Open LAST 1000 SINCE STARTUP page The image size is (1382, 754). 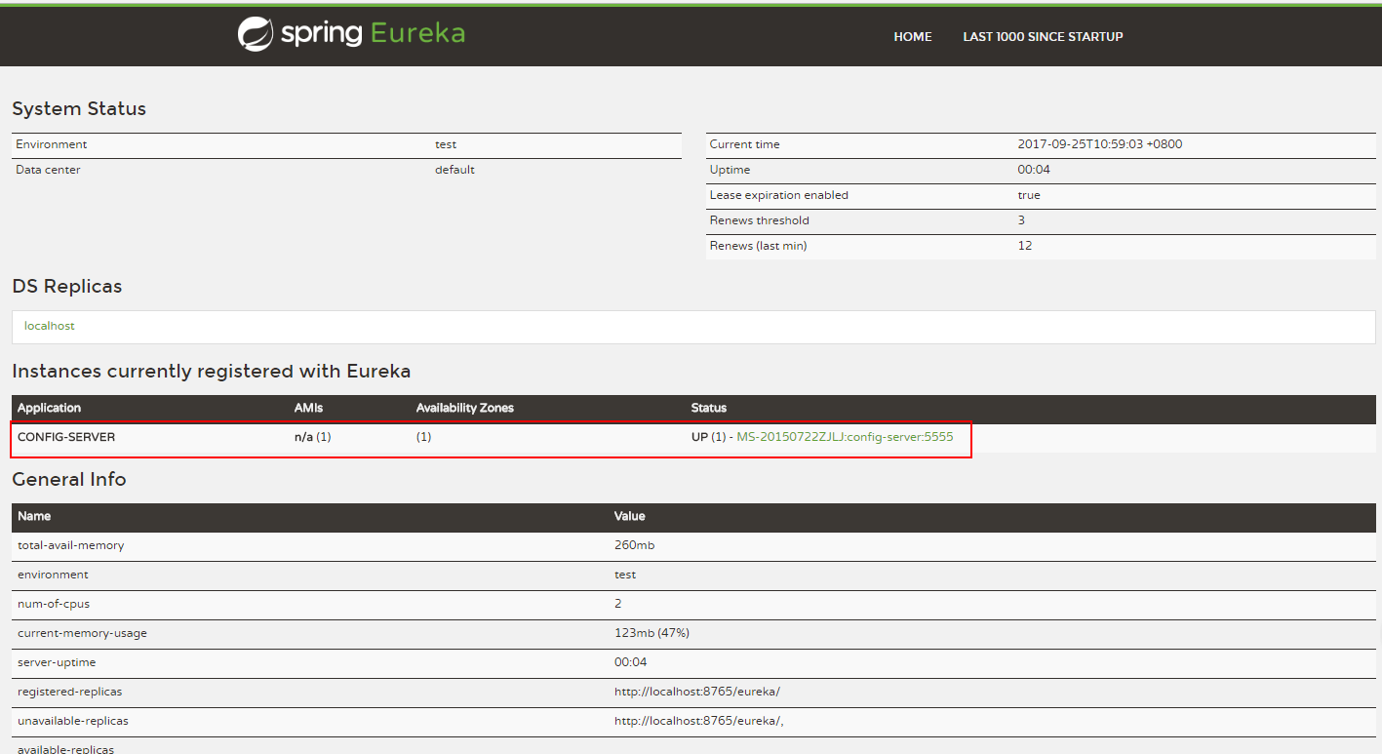(1043, 37)
